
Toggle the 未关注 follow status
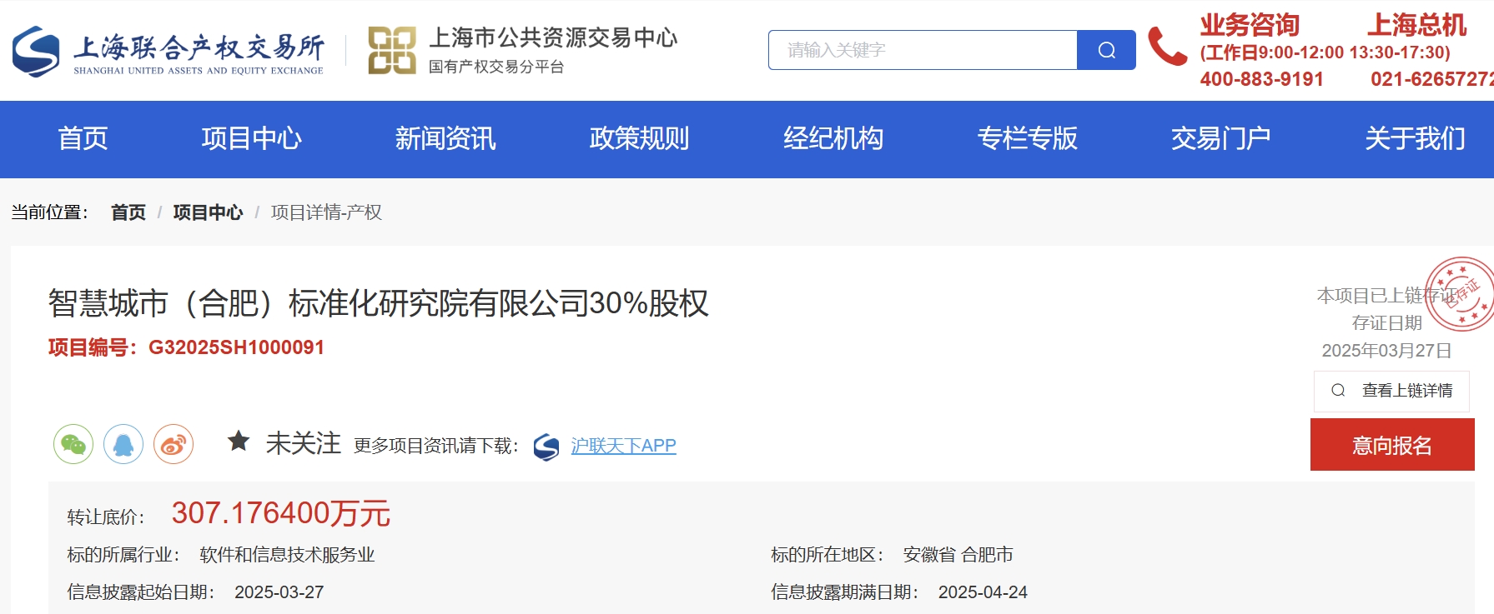pyautogui.click(x=303, y=443)
